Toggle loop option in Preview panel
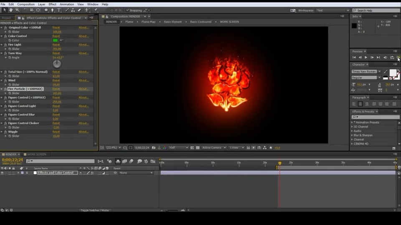This screenshot has width=401, height=225. [392, 57]
